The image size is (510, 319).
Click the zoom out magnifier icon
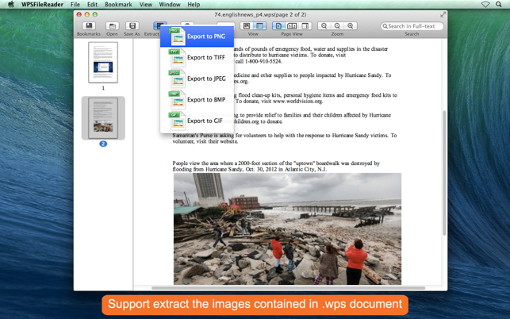[x=324, y=25]
